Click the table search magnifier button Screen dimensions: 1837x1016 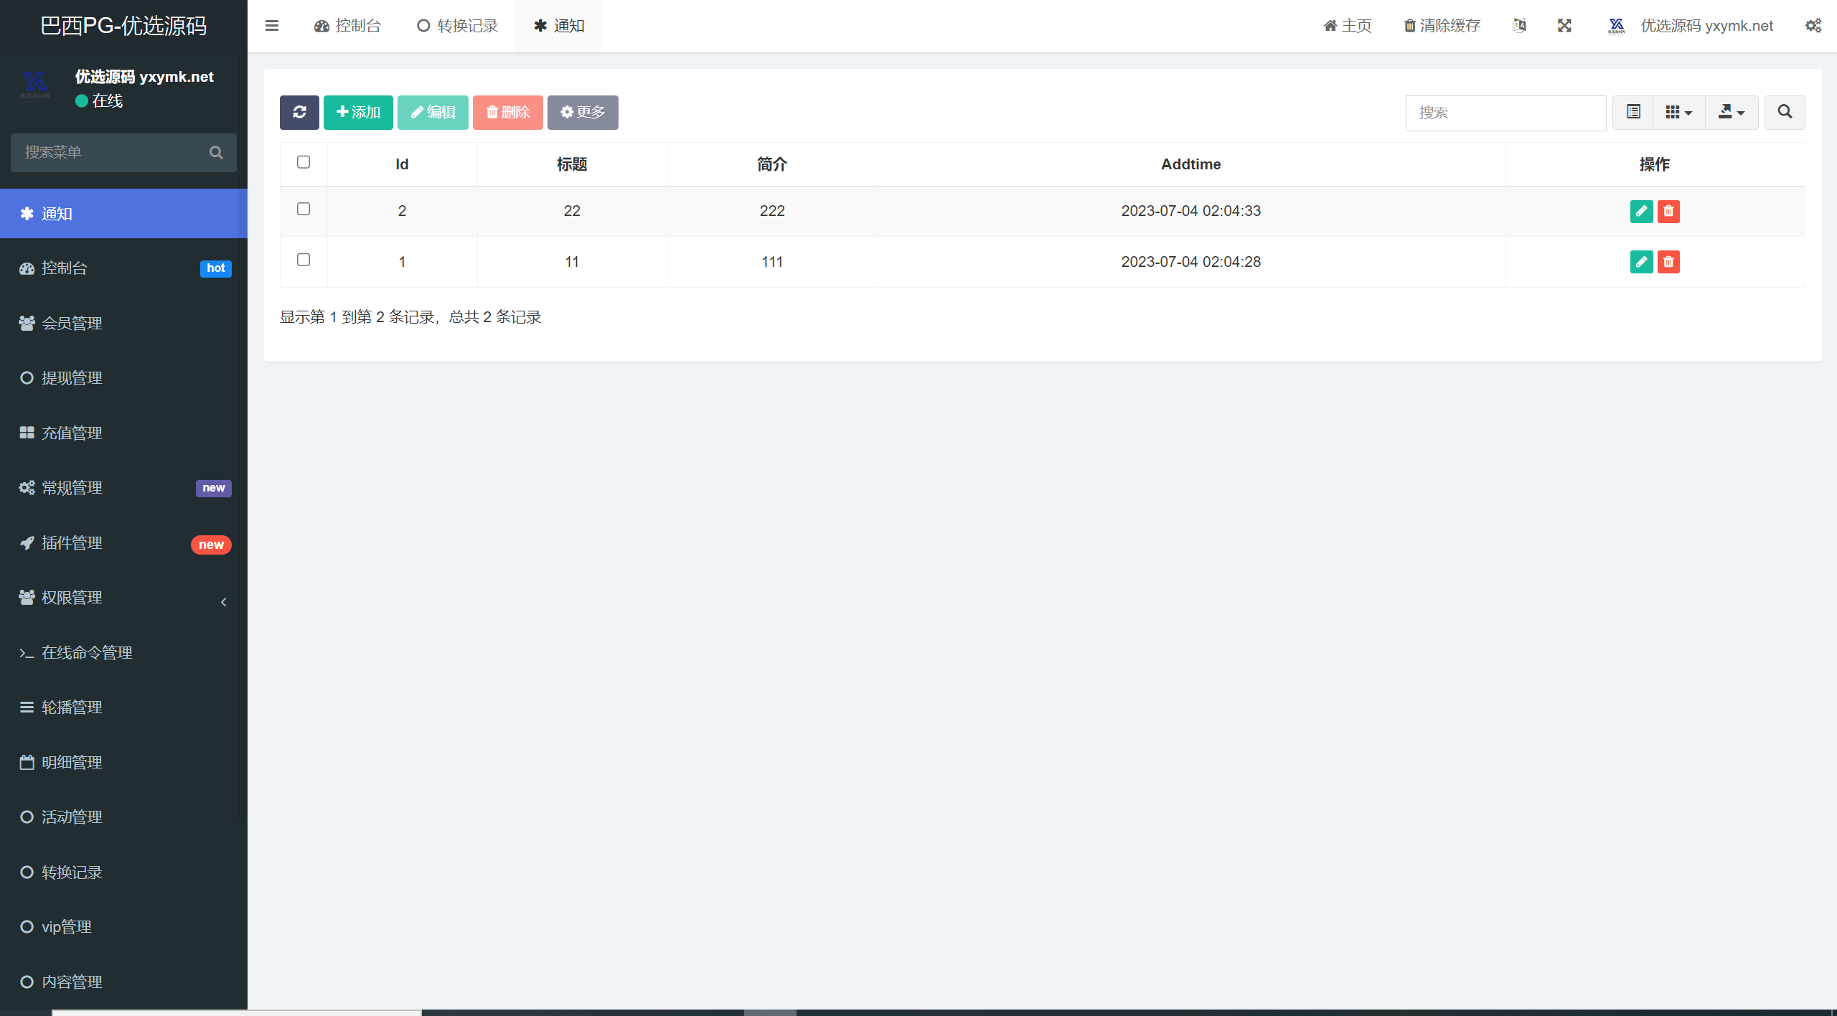point(1785,113)
